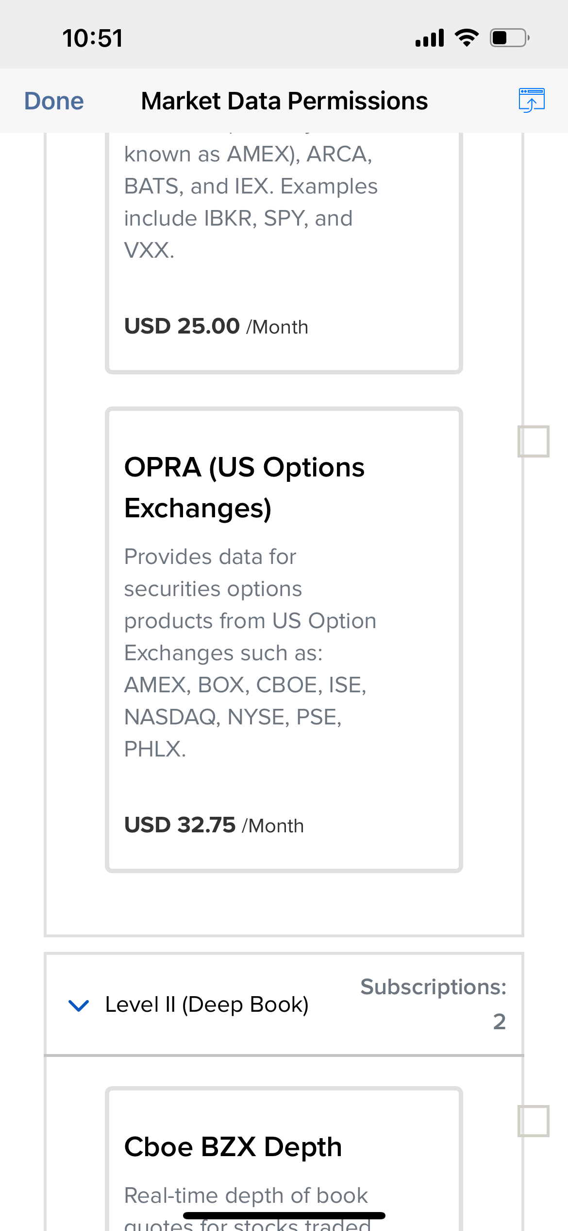Collapse Level II (Deep Book) using the chevron
The width and height of the screenshot is (568, 1231).
click(x=79, y=1004)
